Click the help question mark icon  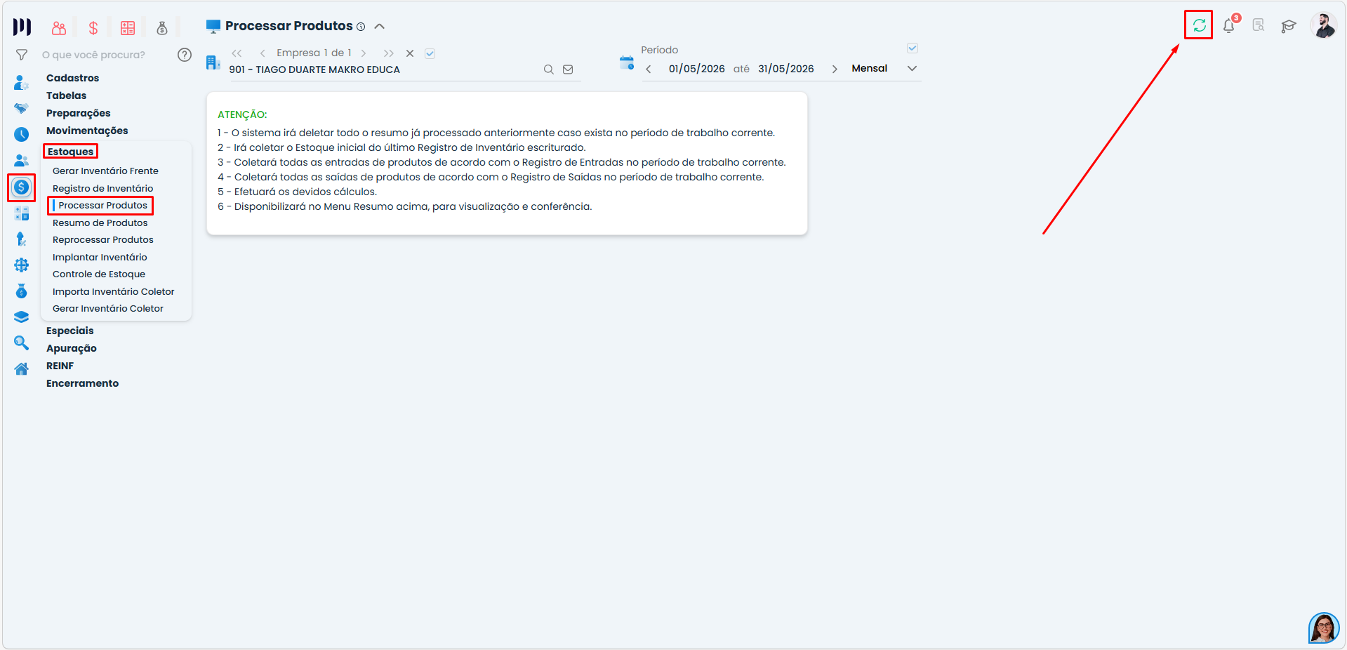tap(185, 55)
